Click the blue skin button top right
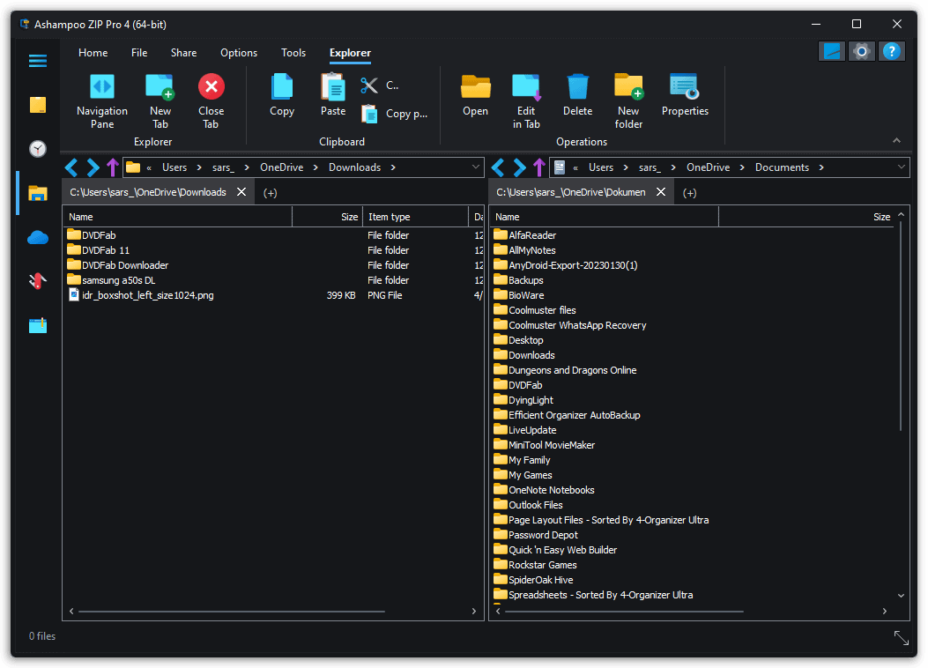 pyautogui.click(x=832, y=51)
